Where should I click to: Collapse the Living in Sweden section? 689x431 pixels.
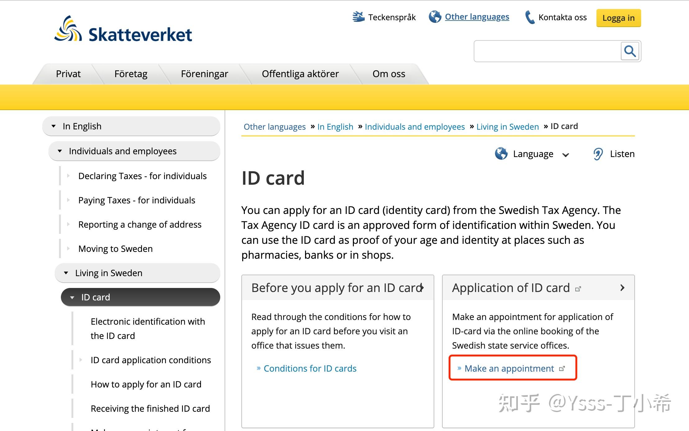(66, 273)
